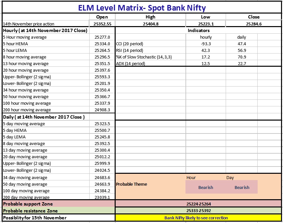Select the hourly lower Bollinger value 25201.9
Screen dimensions: 283x223
[x=102, y=84]
